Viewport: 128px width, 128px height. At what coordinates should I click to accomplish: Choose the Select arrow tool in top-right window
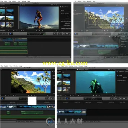(76, 34)
